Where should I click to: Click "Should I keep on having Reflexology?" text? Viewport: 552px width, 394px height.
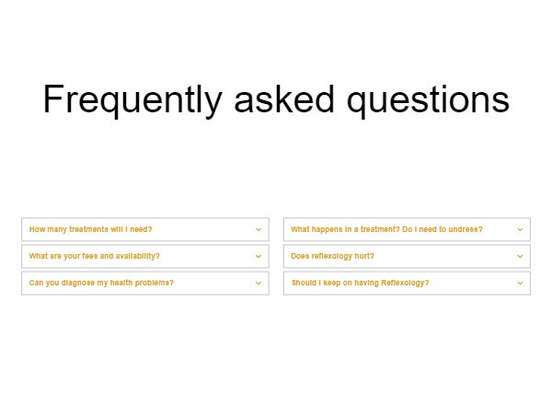click(x=360, y=283)
